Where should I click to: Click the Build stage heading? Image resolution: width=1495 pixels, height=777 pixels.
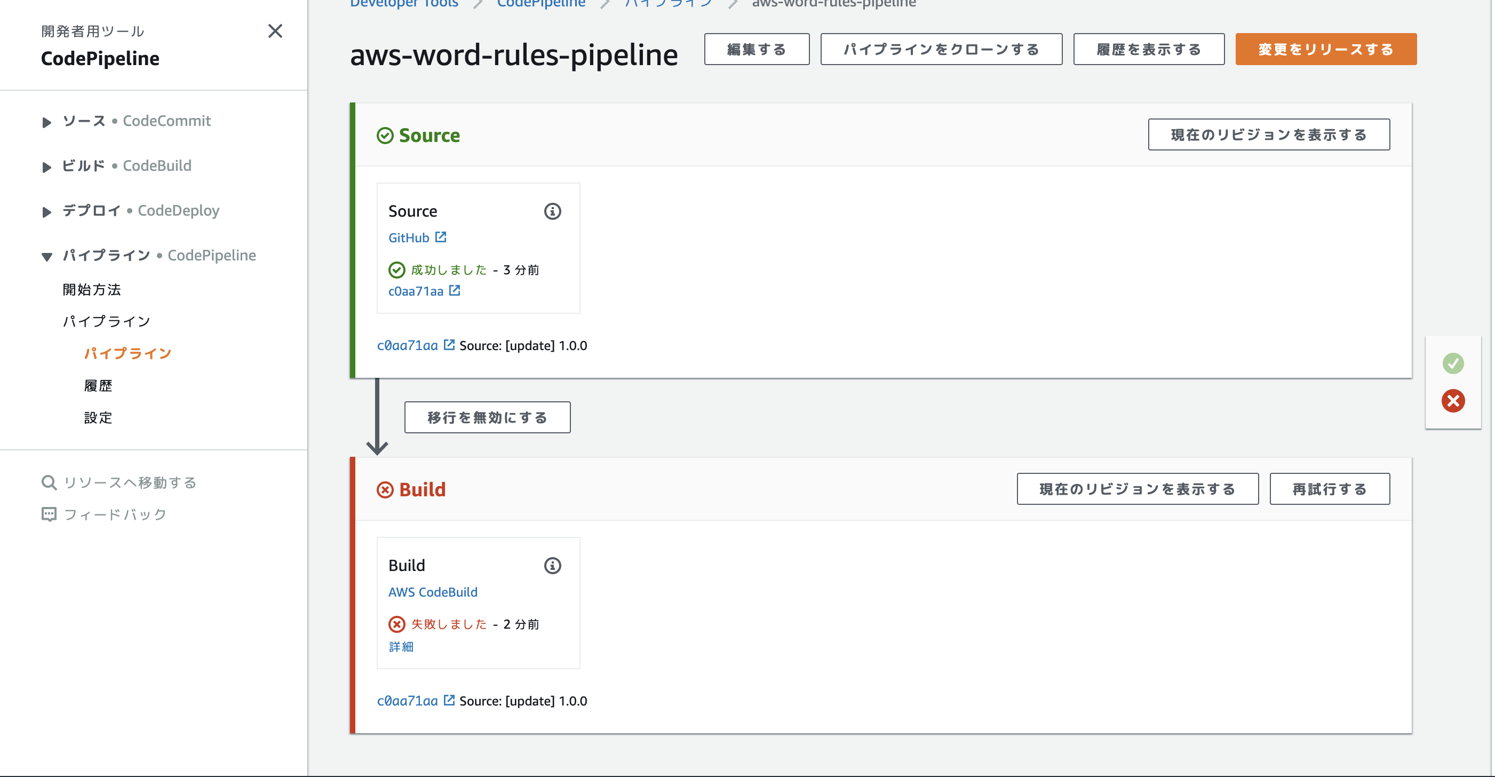click(x=423, y=490)
